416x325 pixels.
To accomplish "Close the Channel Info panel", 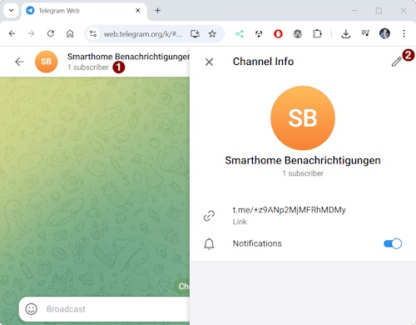I will click(209, 62).
